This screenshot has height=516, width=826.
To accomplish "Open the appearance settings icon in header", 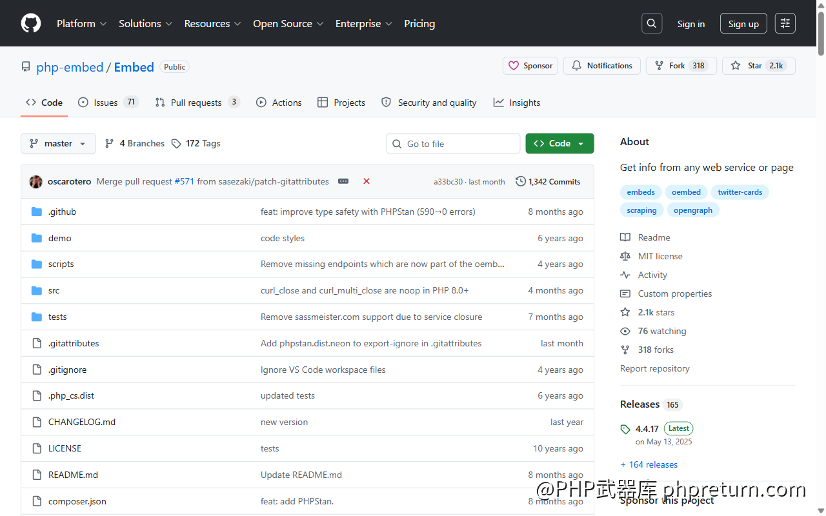I will click(x=785, y=23).
